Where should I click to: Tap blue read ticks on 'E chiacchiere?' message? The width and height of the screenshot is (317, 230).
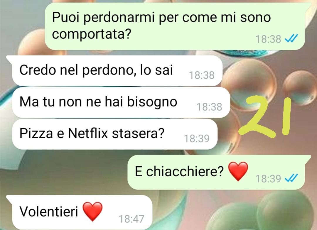[291, 178]
